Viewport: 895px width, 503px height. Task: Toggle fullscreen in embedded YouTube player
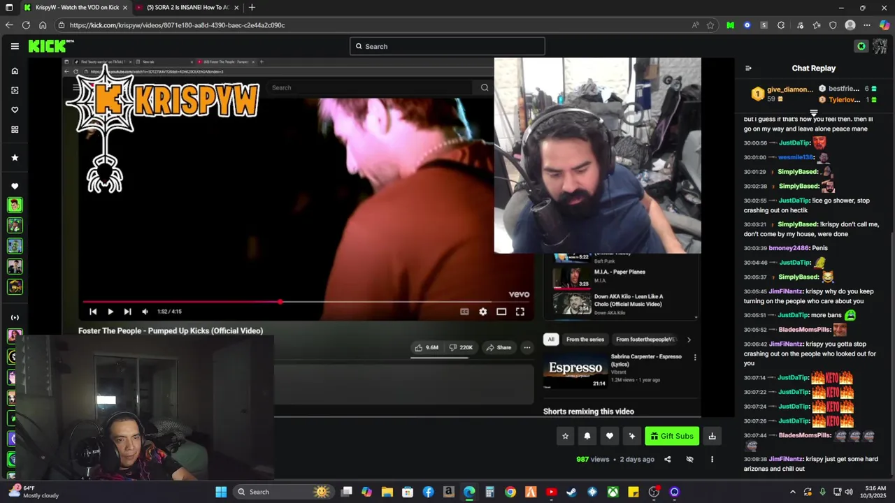(x=520, y=312)
